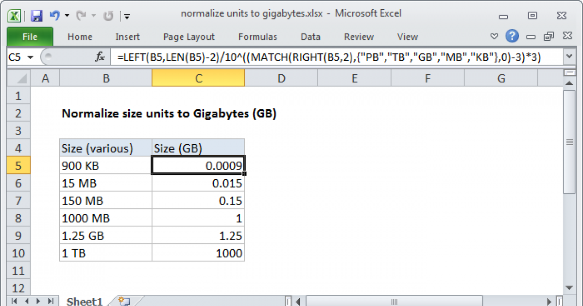Viewport: 583px width, 306px height.
Task: Open the File tab
Action: tap(30, 36)
